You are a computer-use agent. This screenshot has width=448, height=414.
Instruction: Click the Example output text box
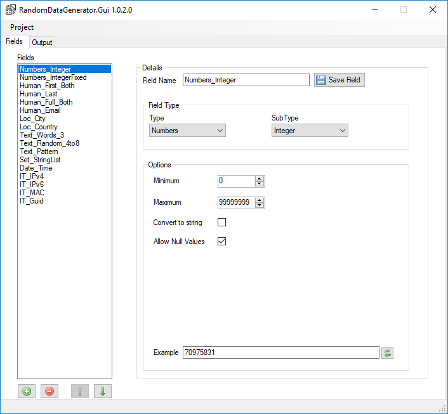[x=281, y=353]
